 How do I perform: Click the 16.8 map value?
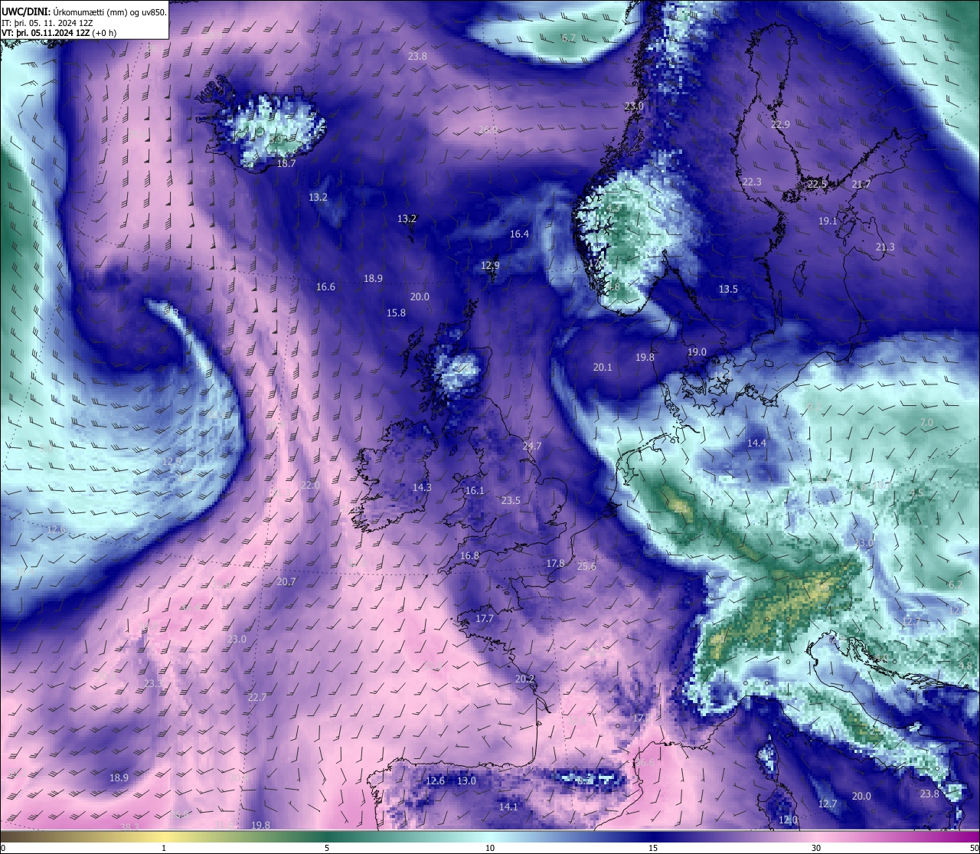coord(469,555)
